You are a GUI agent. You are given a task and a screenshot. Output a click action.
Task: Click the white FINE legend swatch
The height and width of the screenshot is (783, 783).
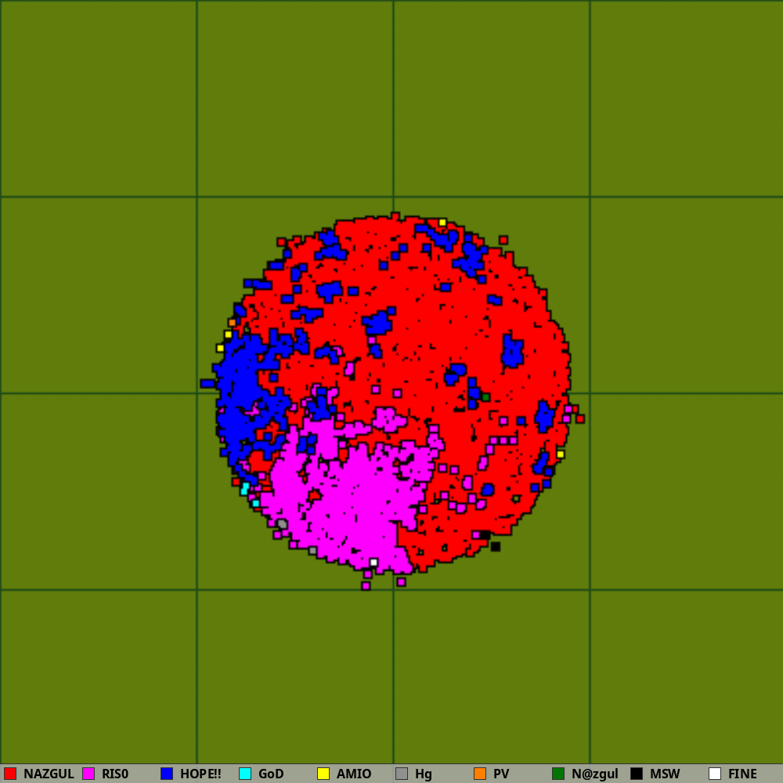coord(715,774)
